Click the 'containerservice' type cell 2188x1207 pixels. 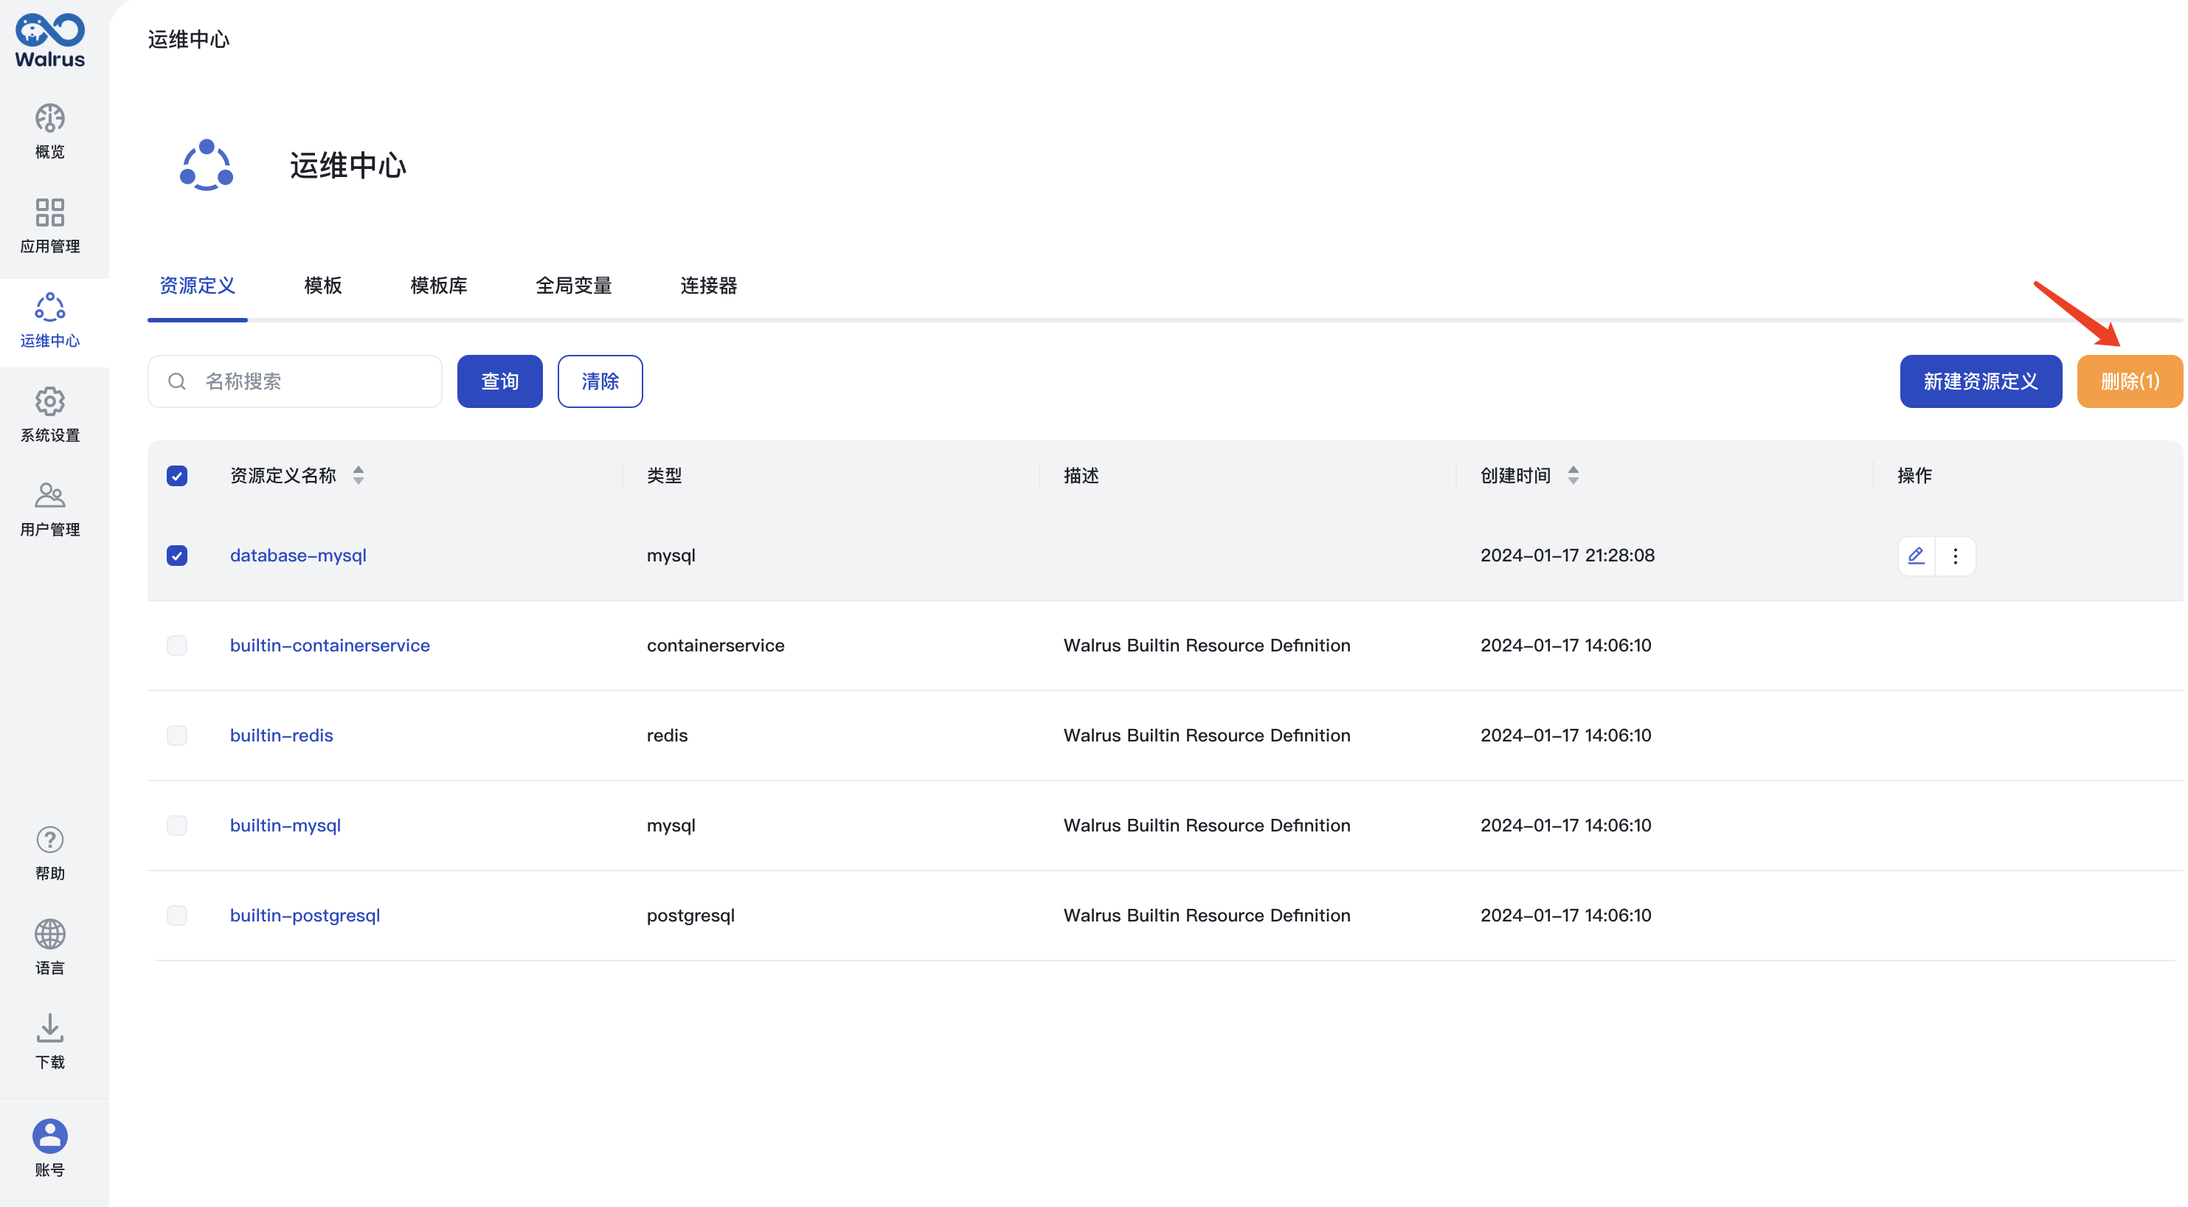click(x=715, y=646)
